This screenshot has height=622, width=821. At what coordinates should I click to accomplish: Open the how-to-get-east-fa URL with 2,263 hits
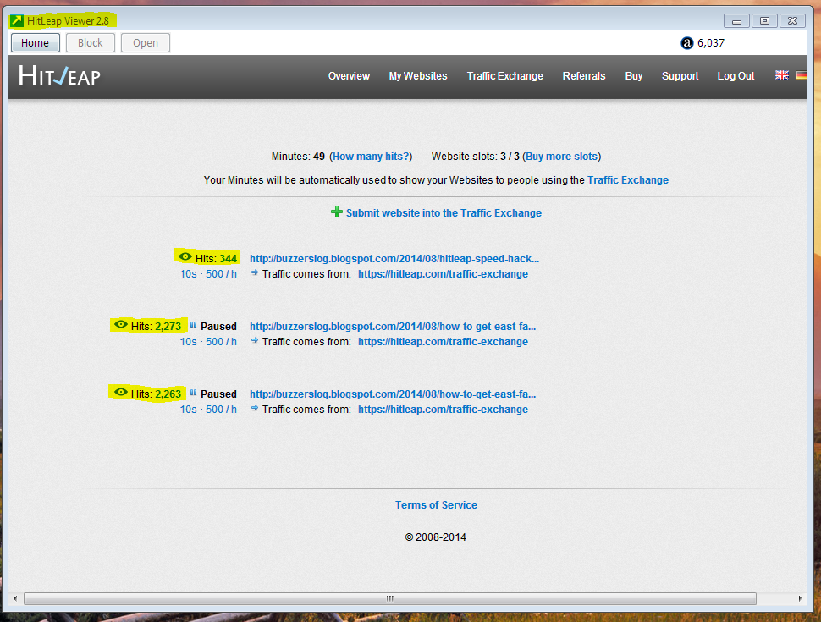(393, 394)
